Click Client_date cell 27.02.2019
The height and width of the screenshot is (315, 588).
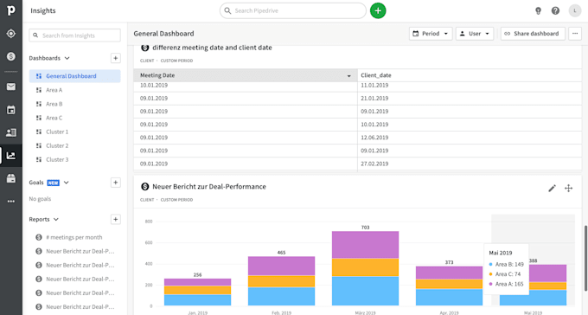[x=374, y=164]
